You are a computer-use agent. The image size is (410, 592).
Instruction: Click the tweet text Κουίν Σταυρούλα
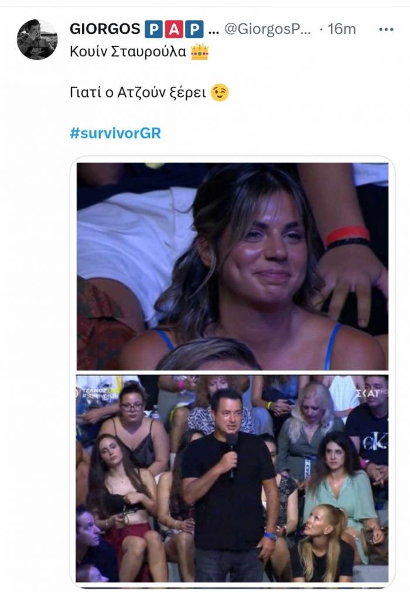(128, 52)
